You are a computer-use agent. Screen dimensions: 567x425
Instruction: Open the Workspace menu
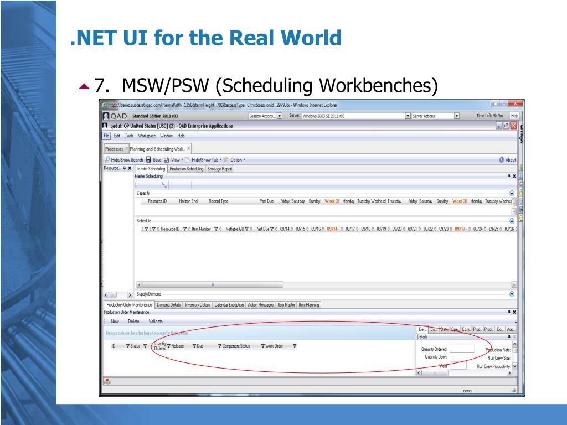click(x=147, y=136)
